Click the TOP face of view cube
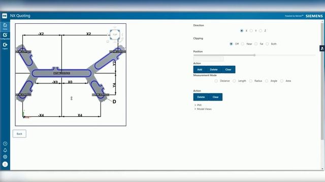The width and height of the screenshot is (325, 182). point(115,35)
